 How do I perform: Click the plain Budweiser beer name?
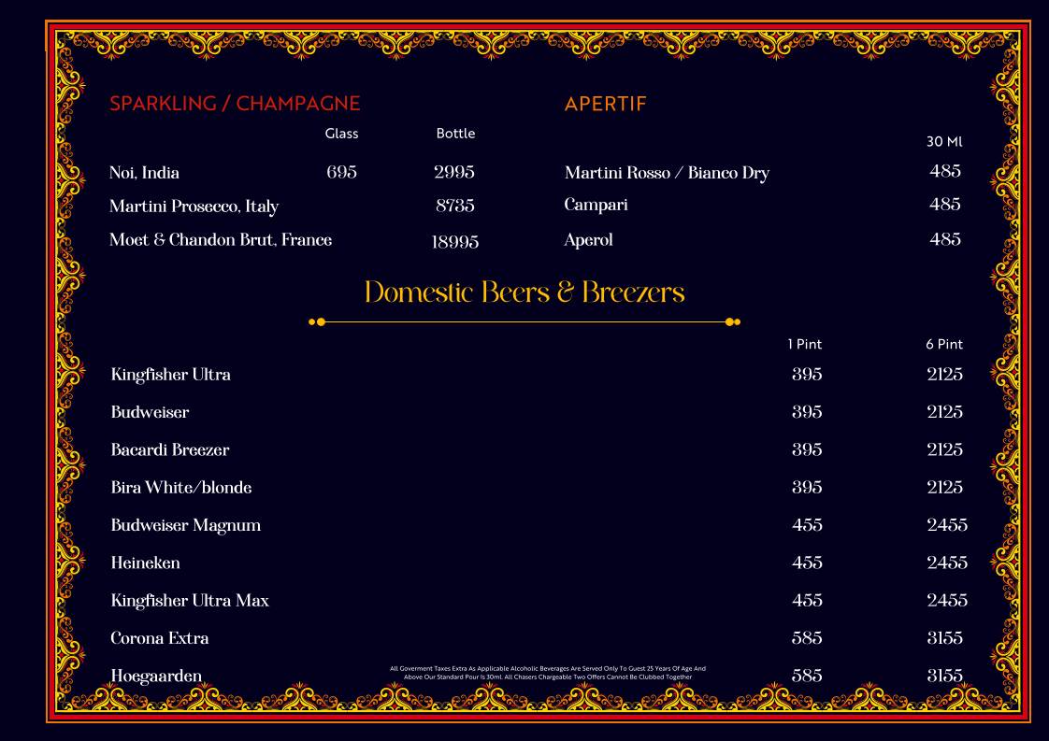click(150, 412)
